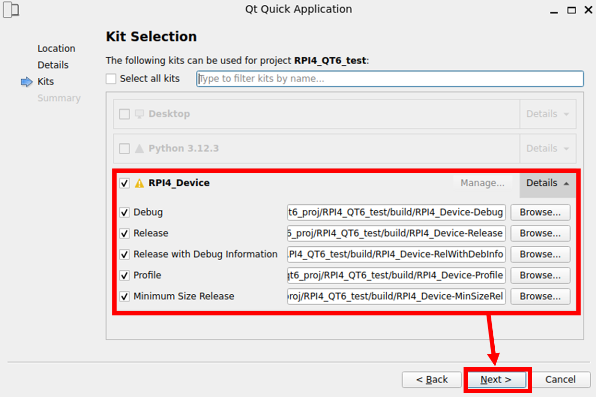This screenshot has width=596, height=397.
Task: Check the Python 3.12.3 kit checkbox
Action: coord(124,149)
